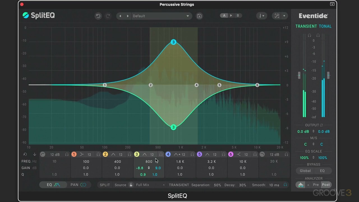
Task: Set analyzer to Post
Action: [326, 185]
